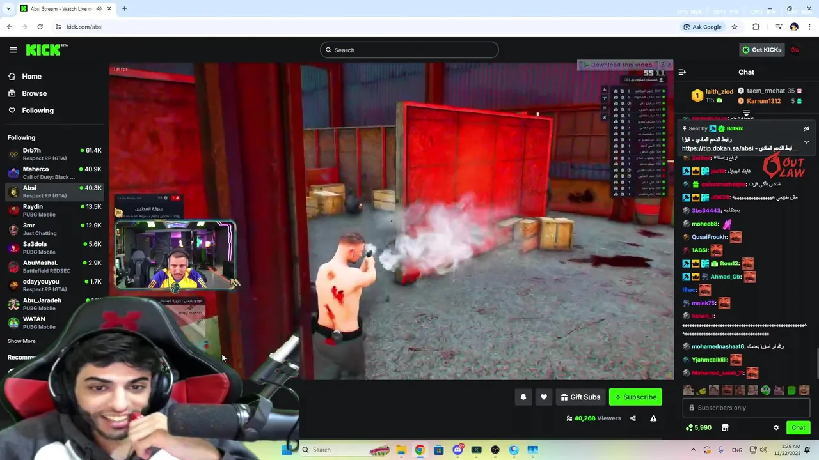Click the heart follow icon

coord(543,397)
